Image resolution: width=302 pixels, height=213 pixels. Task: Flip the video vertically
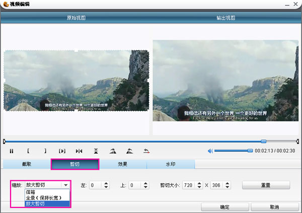(96, 151)
